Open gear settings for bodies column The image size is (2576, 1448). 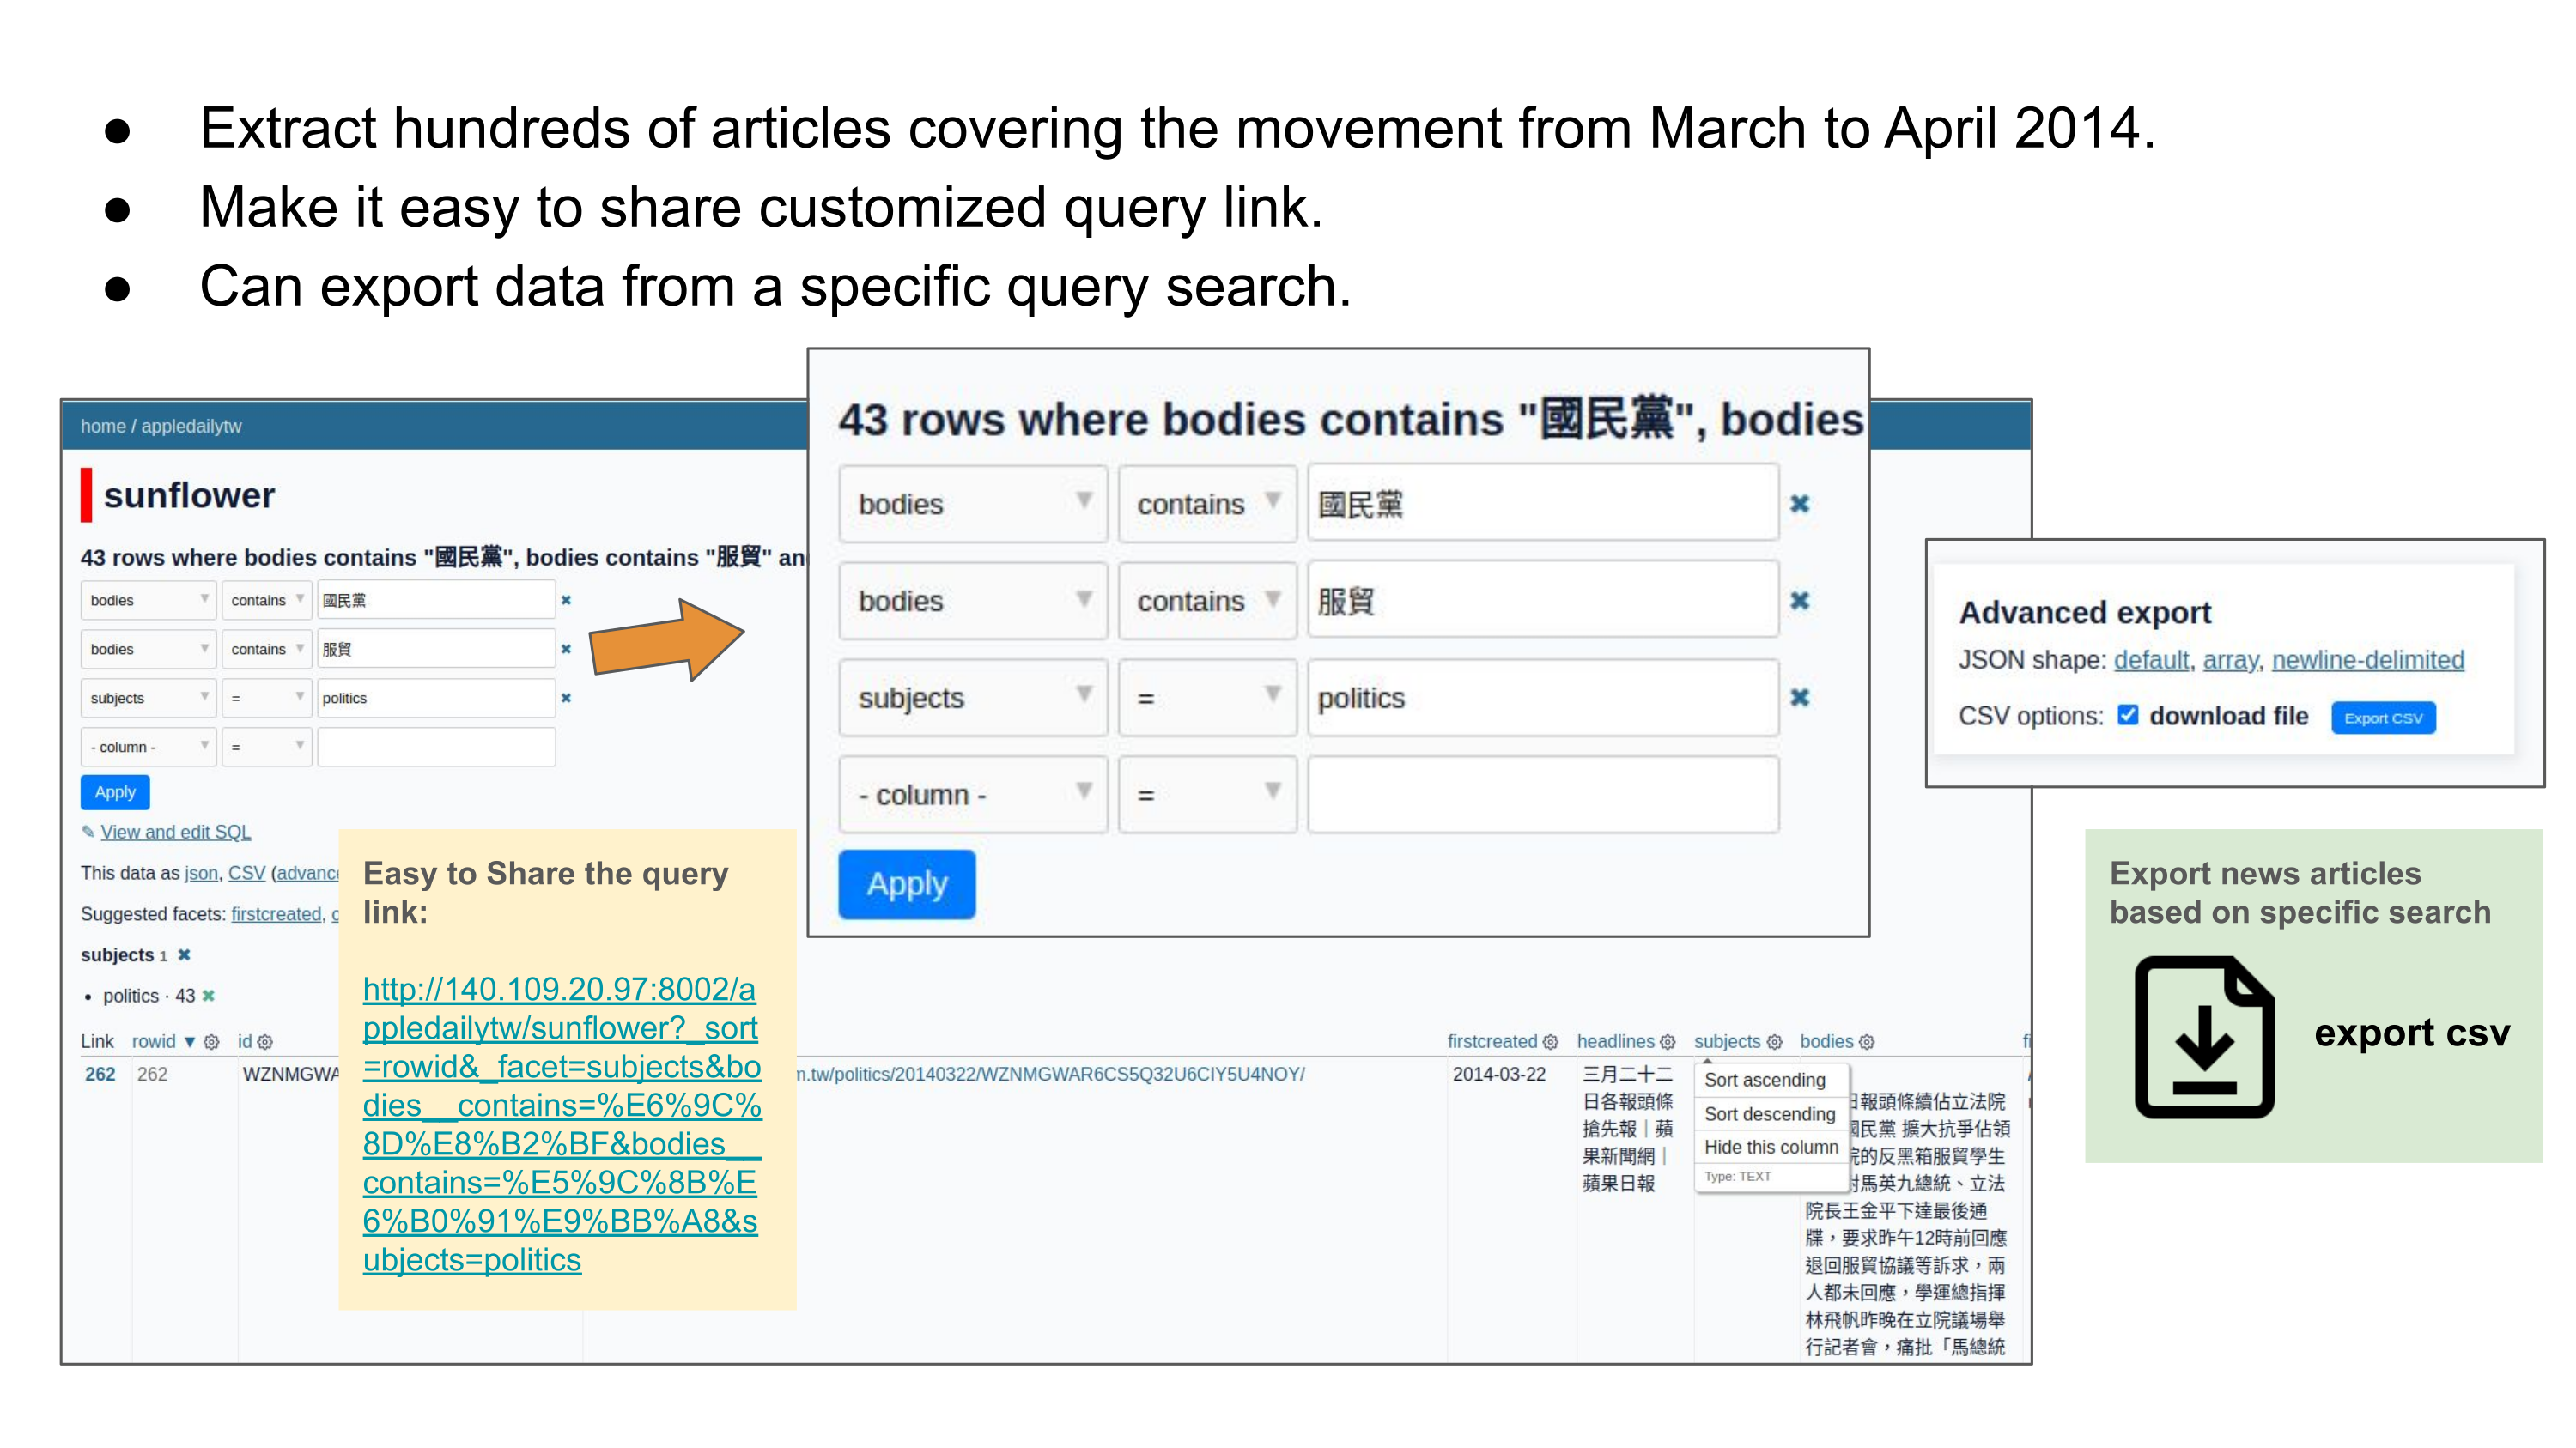coord(1867,1041)
